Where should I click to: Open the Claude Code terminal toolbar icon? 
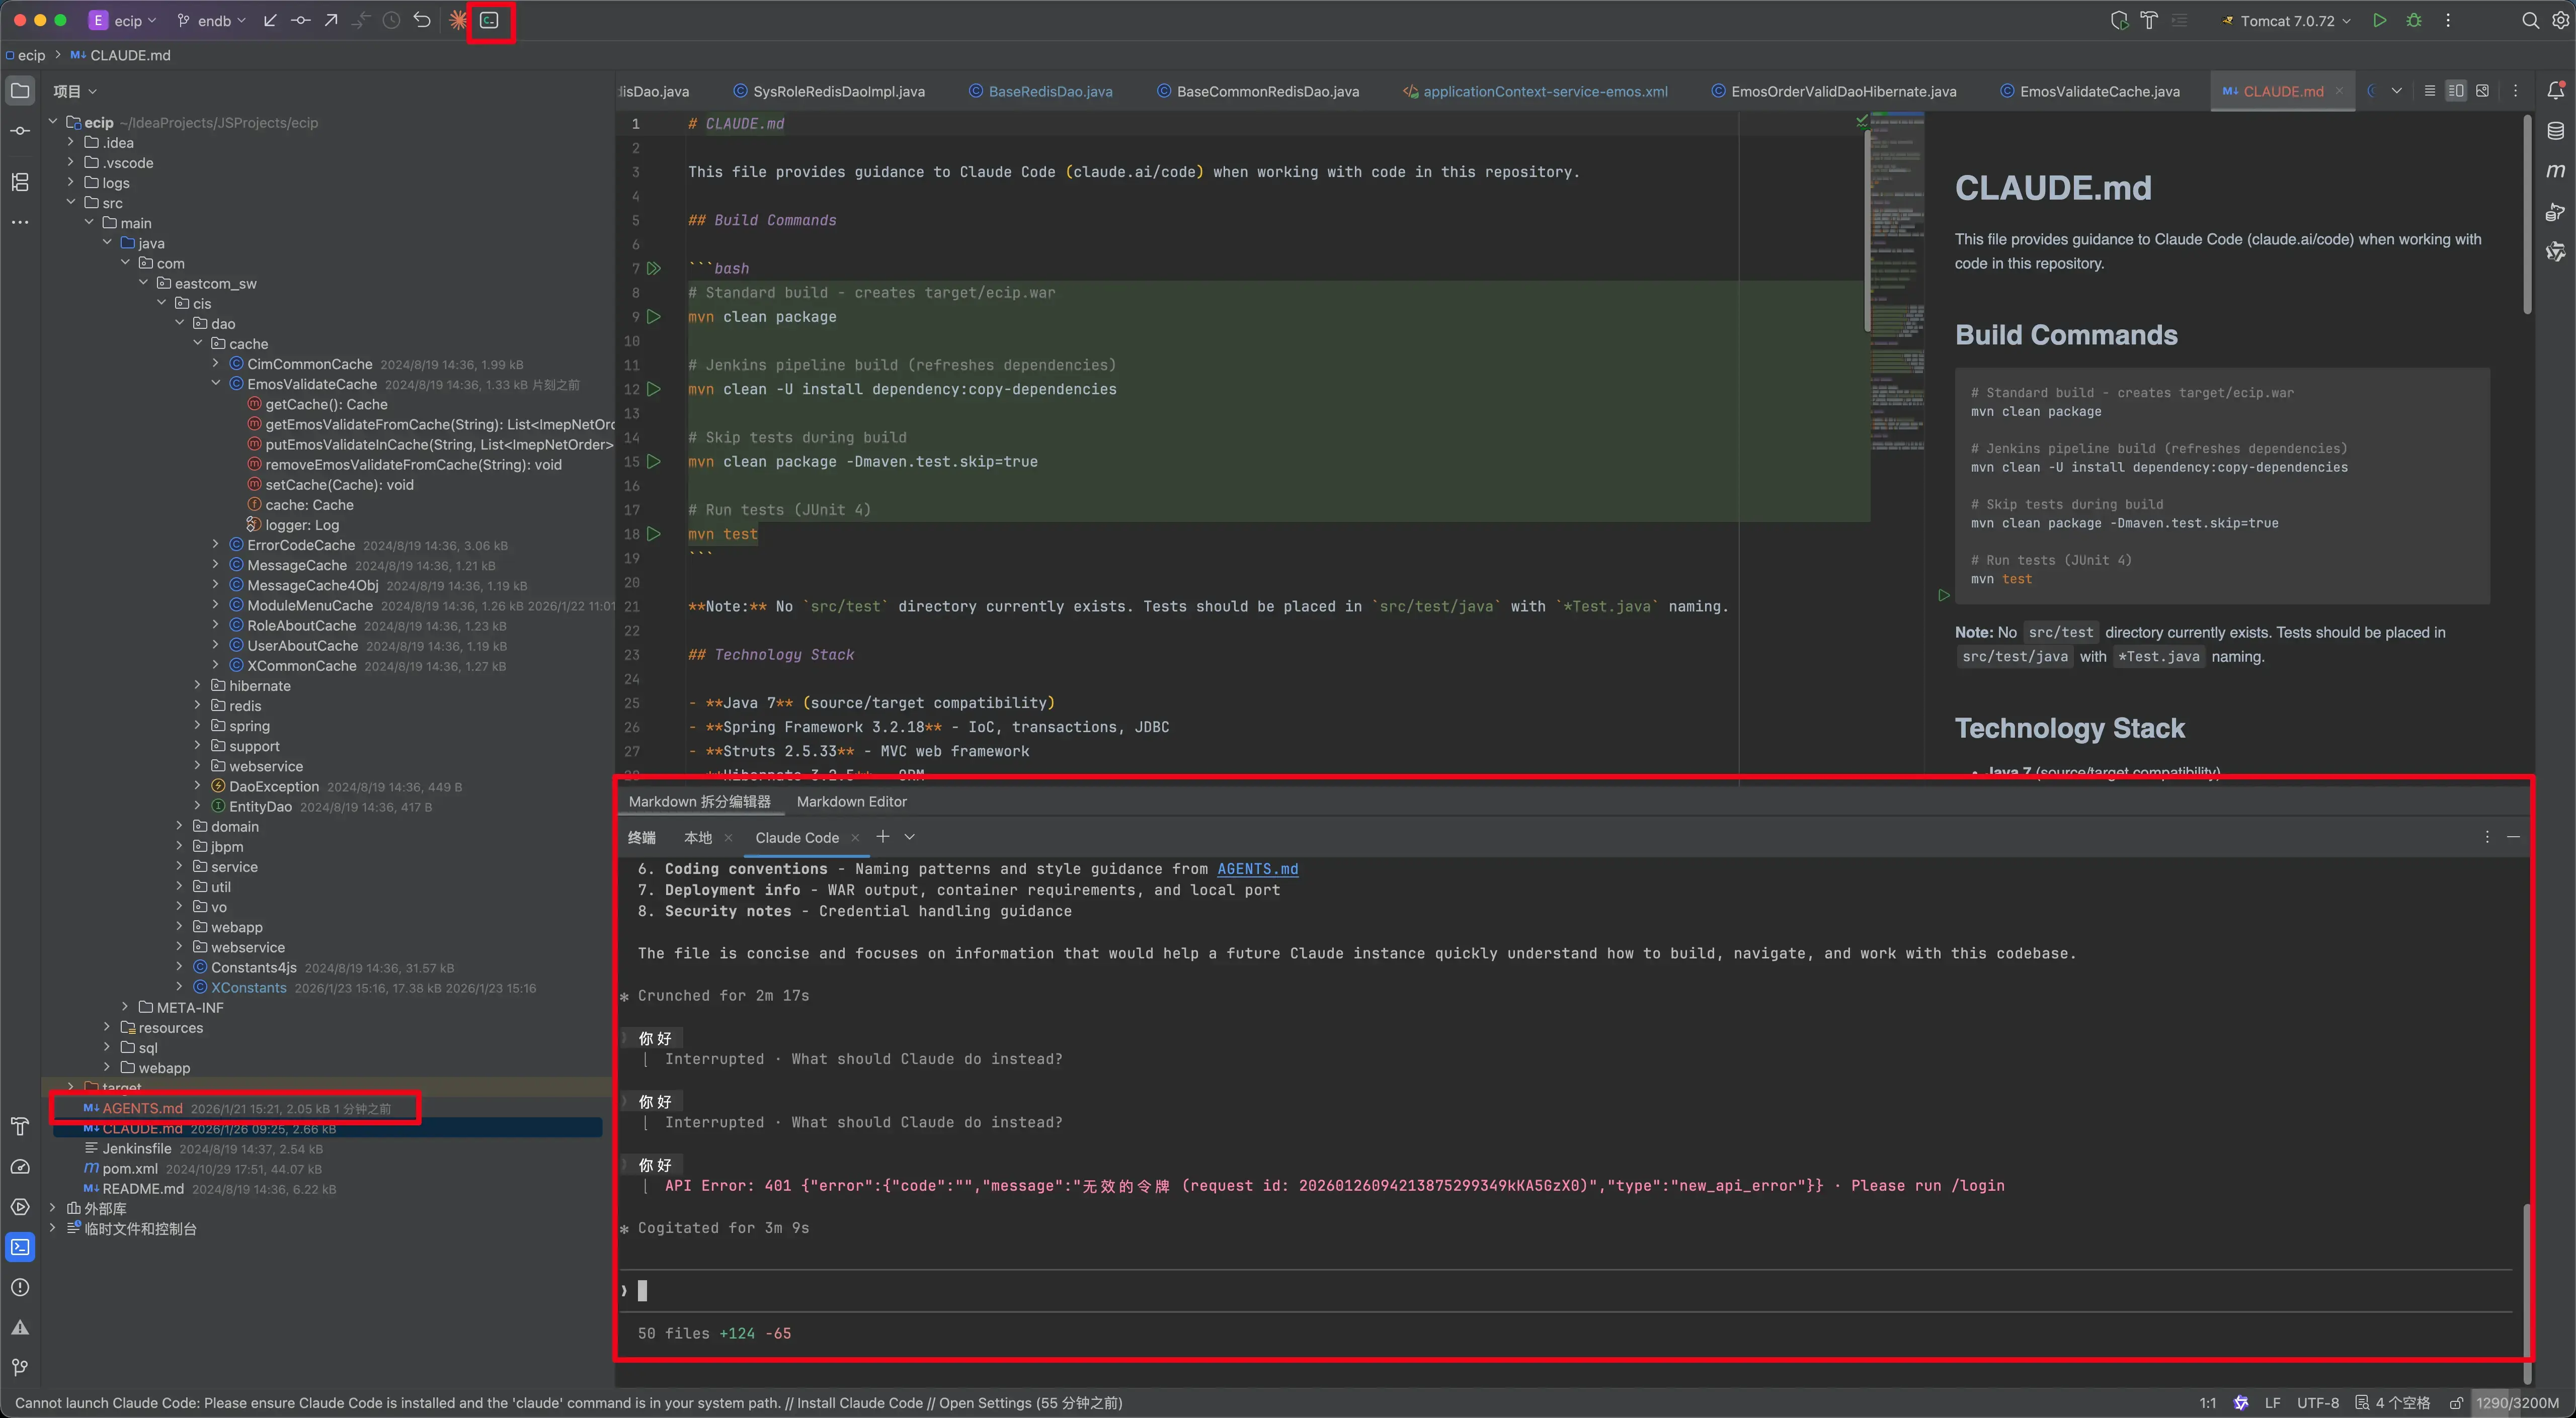click(x=489, y=20)
